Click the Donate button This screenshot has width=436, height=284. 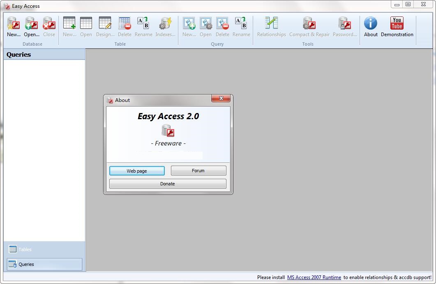[x=168, y=184]
